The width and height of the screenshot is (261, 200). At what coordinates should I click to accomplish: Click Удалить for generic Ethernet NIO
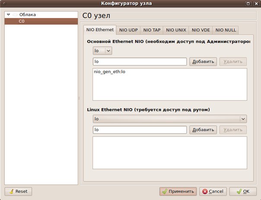tap(233, 62)
